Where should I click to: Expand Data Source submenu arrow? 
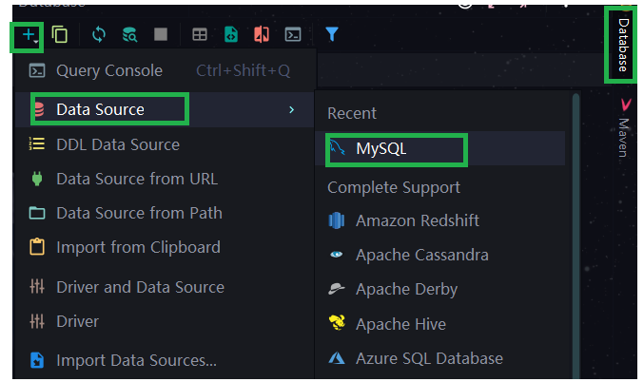click(292, 110)
